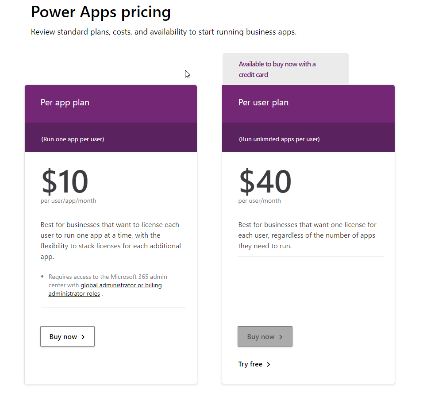
Task: Select Try free under the Per user plan
Action: click(250, 364)
